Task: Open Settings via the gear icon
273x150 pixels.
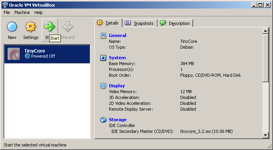Action: point(30,26)
